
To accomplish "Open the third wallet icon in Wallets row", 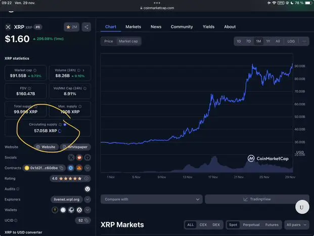I will pos(71,210).
